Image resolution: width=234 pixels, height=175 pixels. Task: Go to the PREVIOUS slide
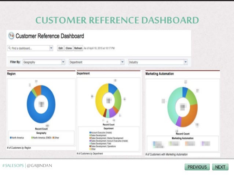tap(197, 167)
